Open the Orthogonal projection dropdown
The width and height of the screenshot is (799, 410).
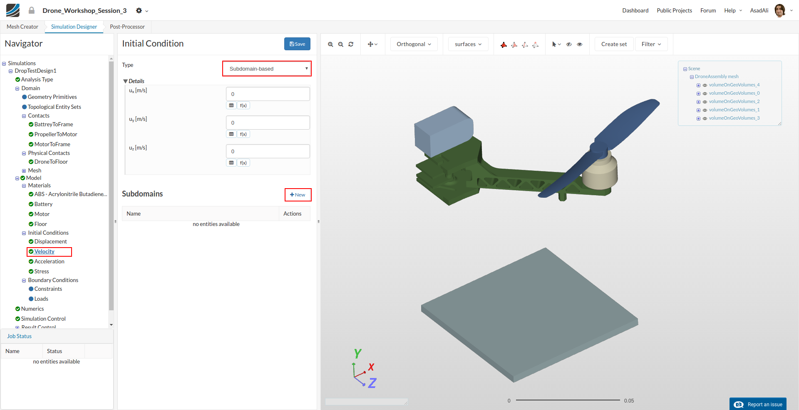coord(414,44)
